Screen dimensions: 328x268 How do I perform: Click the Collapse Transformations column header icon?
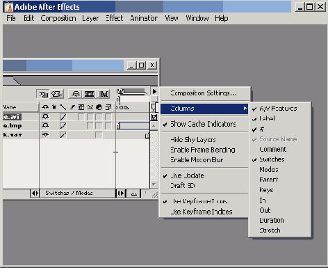pyautogui.click(x=54, y=107)
